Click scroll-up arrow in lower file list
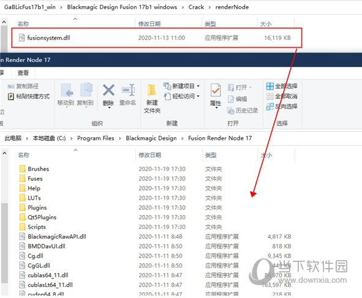362x298 pixels. (x=4, y=153)
